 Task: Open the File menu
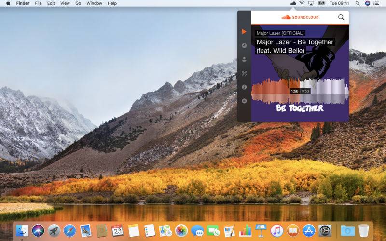click(38, 3)
